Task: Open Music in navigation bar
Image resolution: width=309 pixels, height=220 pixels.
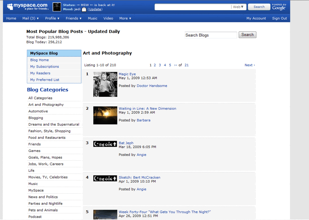Action: (93, 18)
